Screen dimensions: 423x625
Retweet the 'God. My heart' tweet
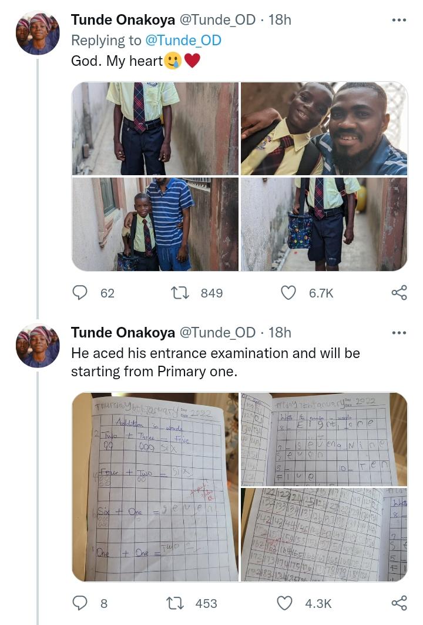point(179,292)
